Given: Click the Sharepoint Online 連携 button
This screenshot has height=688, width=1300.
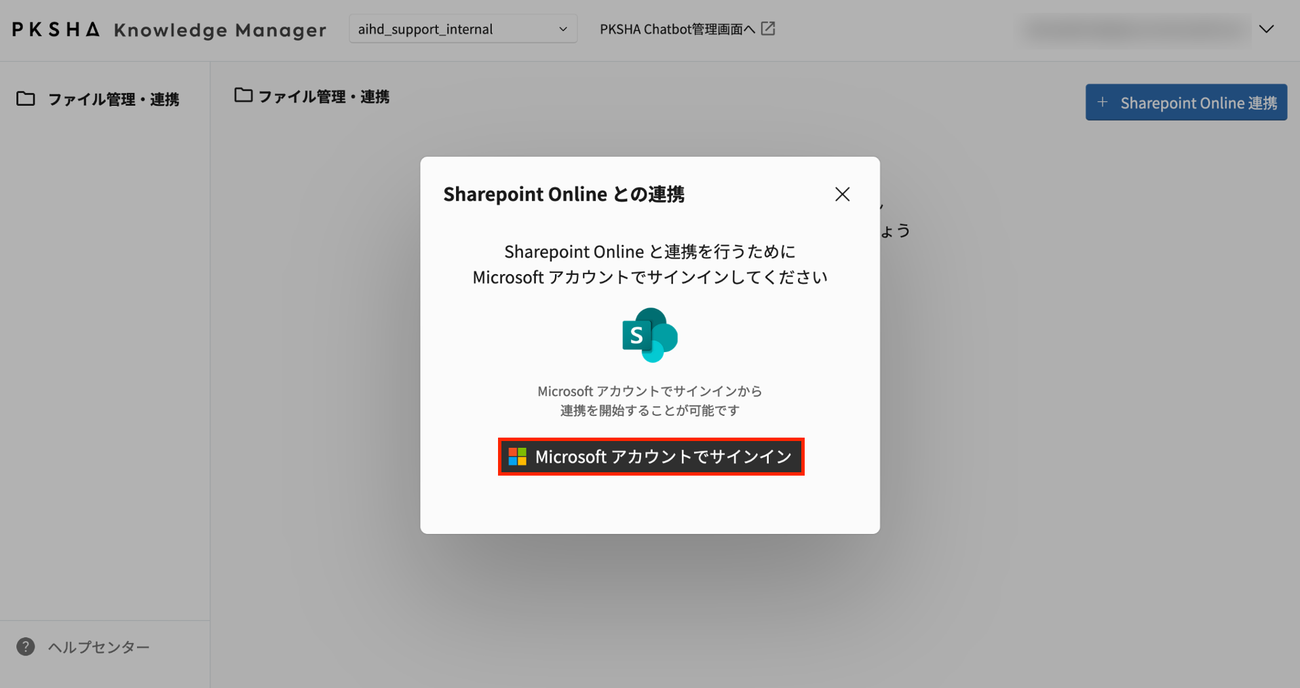Looking at the screenshot, I should click(1186, 102).
